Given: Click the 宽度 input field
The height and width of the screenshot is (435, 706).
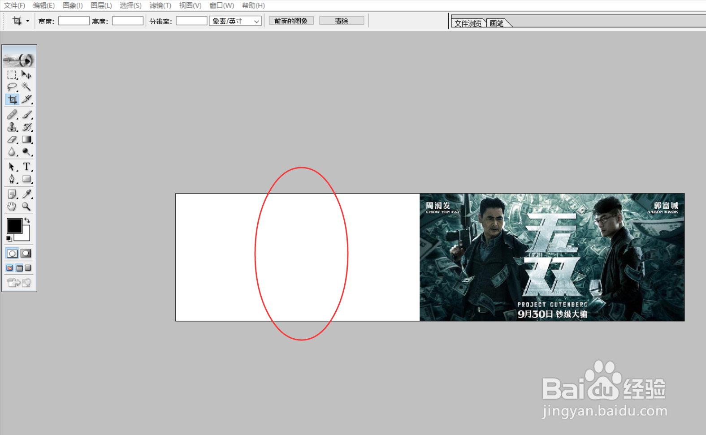Looking at the screenshot, I should click(x=74, y=21).
